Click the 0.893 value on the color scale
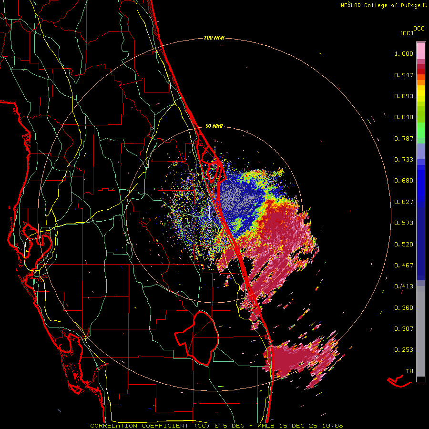This screenshot has height=429, width=429. coord(404,96)
